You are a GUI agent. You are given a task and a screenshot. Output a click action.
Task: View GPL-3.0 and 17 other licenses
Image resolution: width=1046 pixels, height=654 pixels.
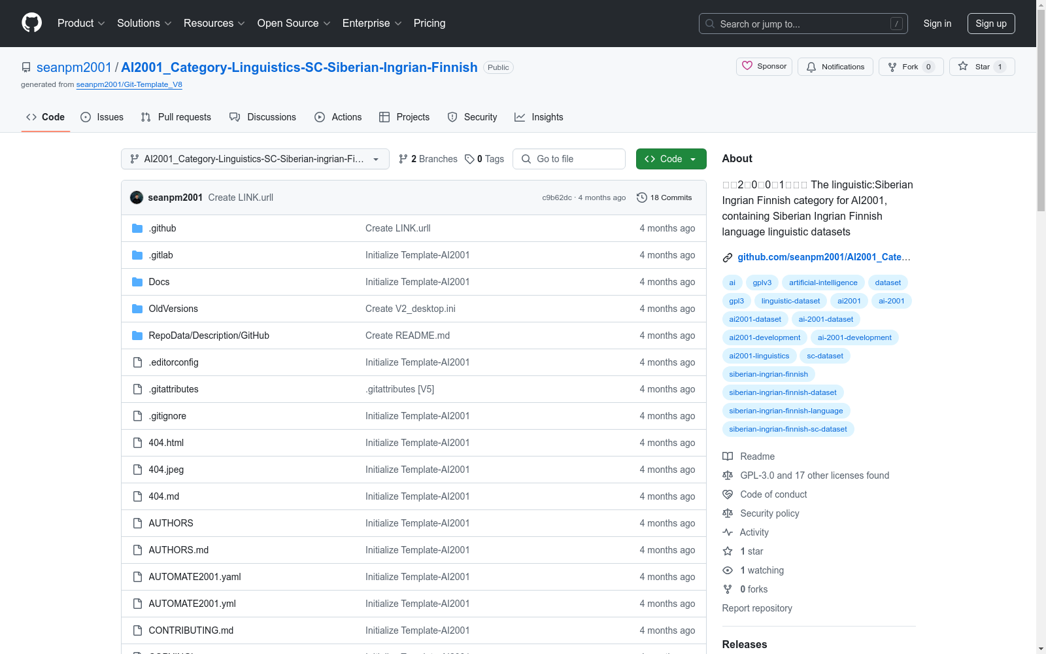click(815, 475)
